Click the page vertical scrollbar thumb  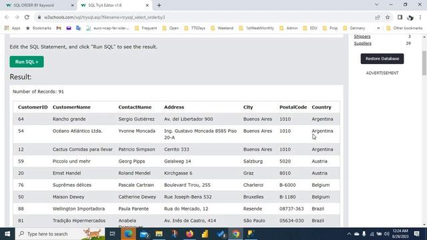424,63
